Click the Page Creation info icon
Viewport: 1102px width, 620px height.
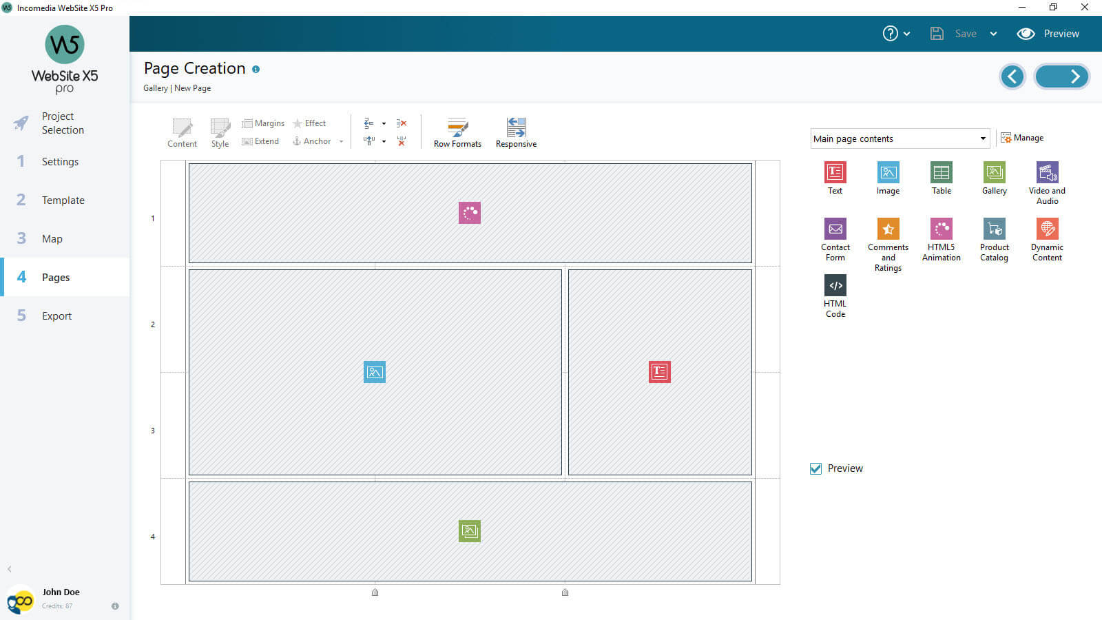[256, 69]
